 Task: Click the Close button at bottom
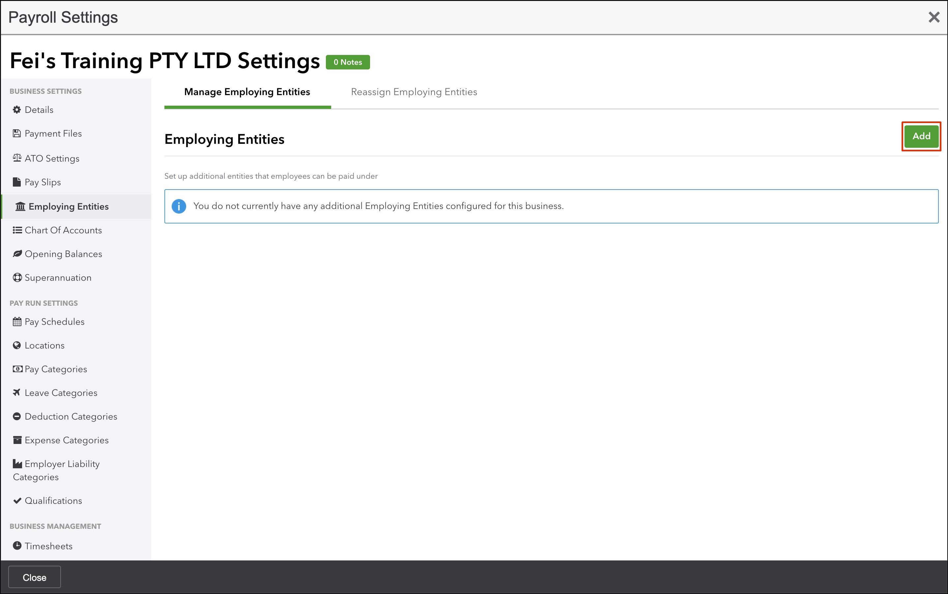(x=35, y=577)
